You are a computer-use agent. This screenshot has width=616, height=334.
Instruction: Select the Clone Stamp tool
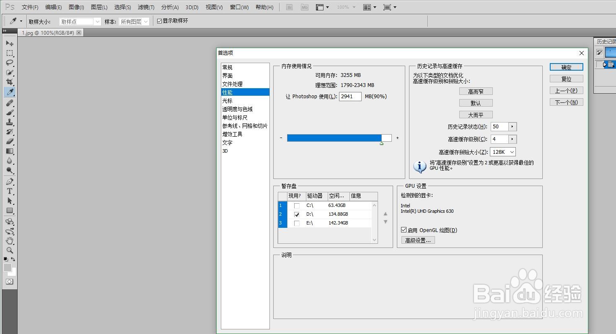tap(10, 122)
